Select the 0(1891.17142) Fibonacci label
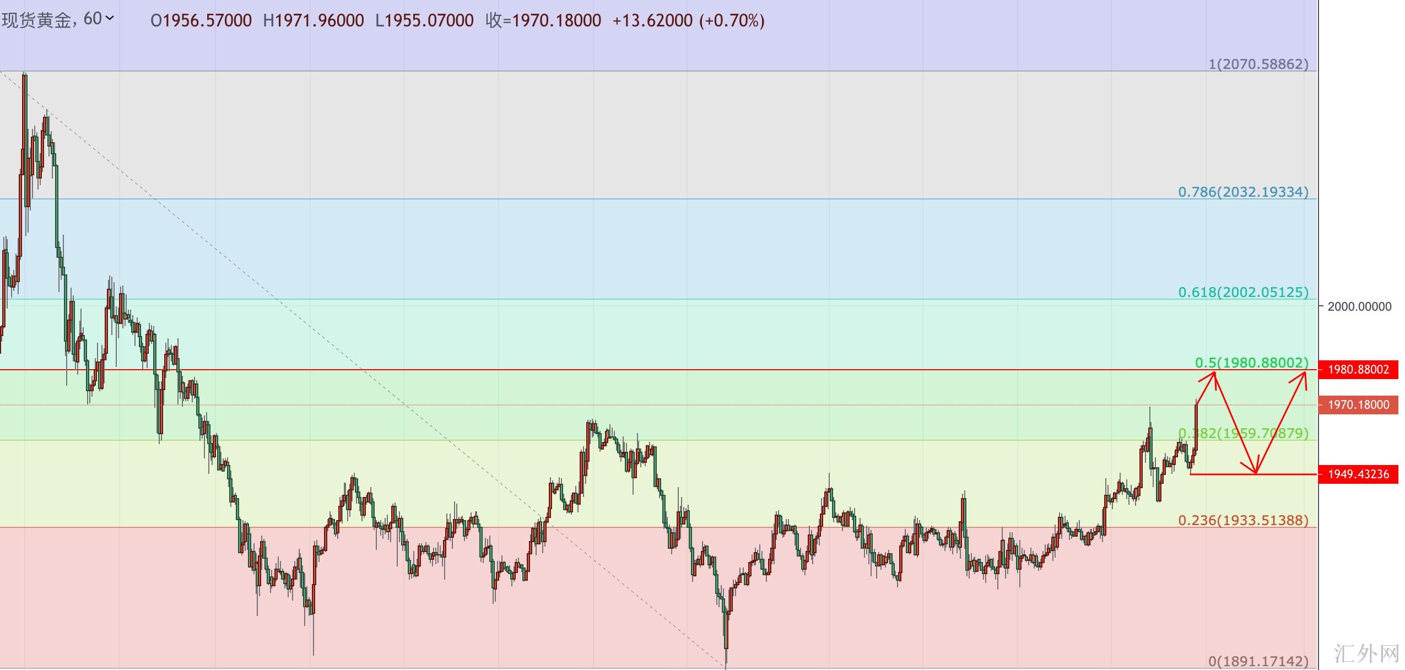1405x670 pixels. click(x=1258, y=661)
